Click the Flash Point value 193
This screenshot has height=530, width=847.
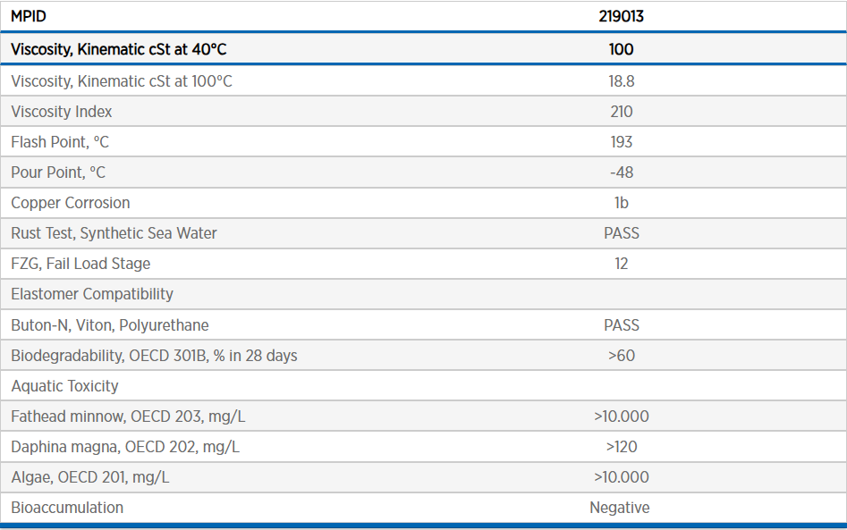[622, 142]
